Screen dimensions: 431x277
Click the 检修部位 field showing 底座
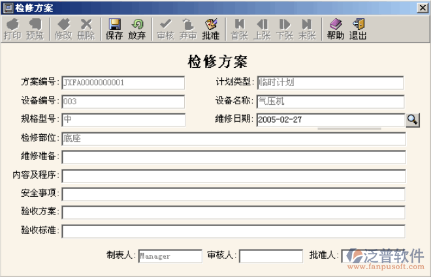[x=234, y=139]
